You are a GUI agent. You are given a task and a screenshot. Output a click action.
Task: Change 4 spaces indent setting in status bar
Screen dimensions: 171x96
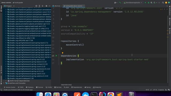[x=161, y=90]
